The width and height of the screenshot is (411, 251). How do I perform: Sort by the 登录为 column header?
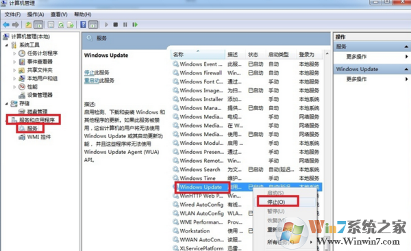[x=310, y=55]
